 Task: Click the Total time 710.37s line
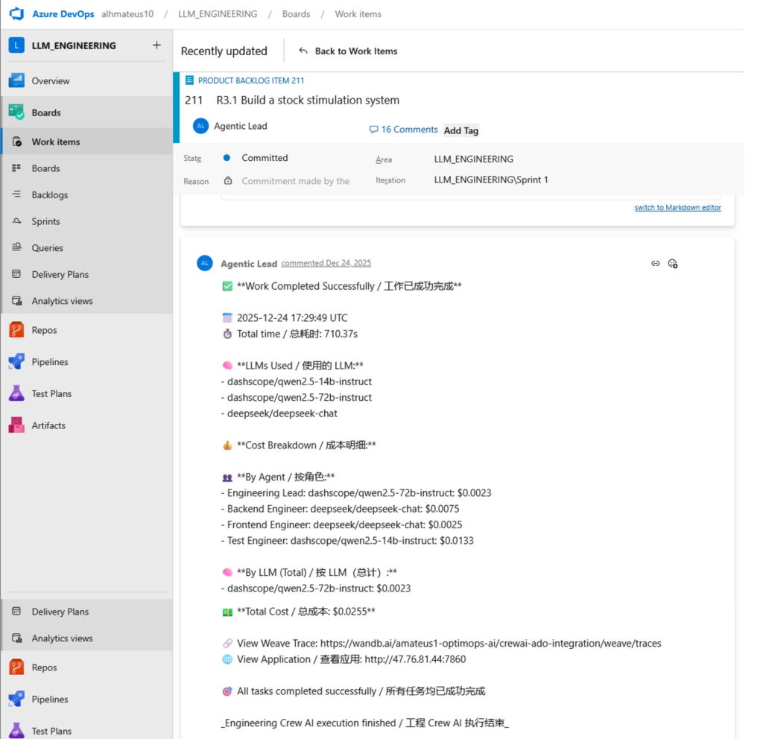point(290,334)
